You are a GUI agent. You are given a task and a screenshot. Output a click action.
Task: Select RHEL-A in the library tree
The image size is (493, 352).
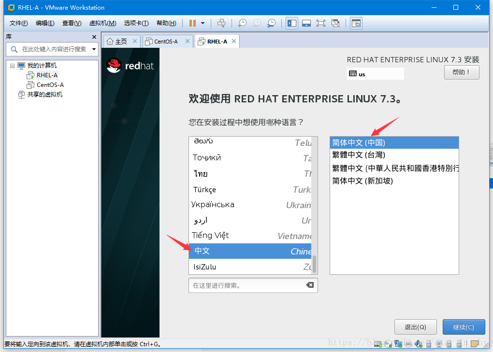pyautogui.click(x=47, y=75)
